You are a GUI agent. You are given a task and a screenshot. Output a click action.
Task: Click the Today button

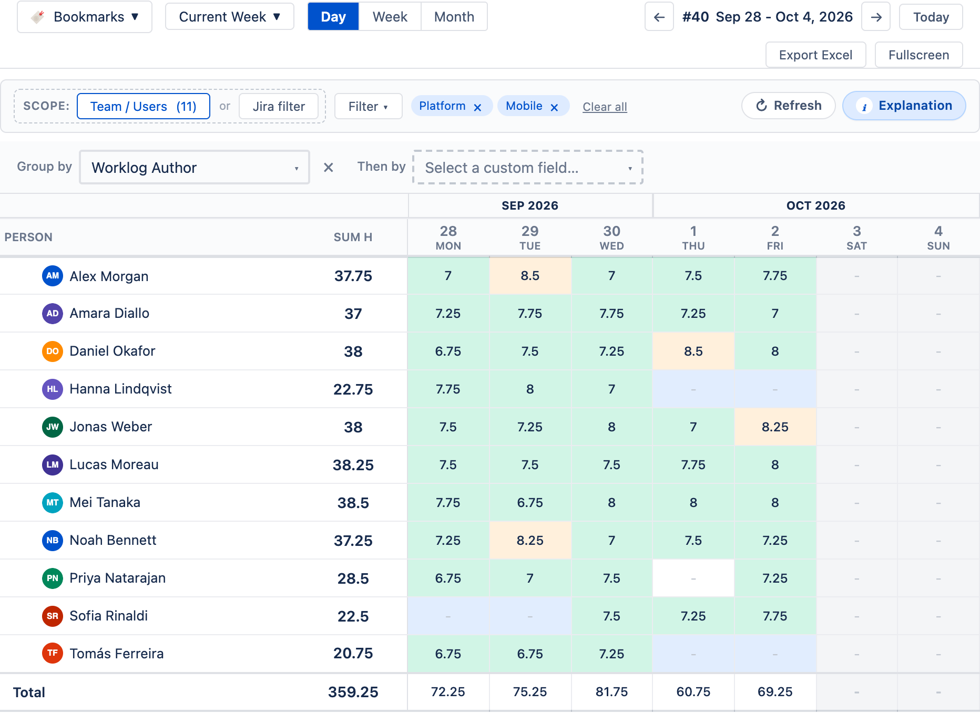(x=931, y=17)
